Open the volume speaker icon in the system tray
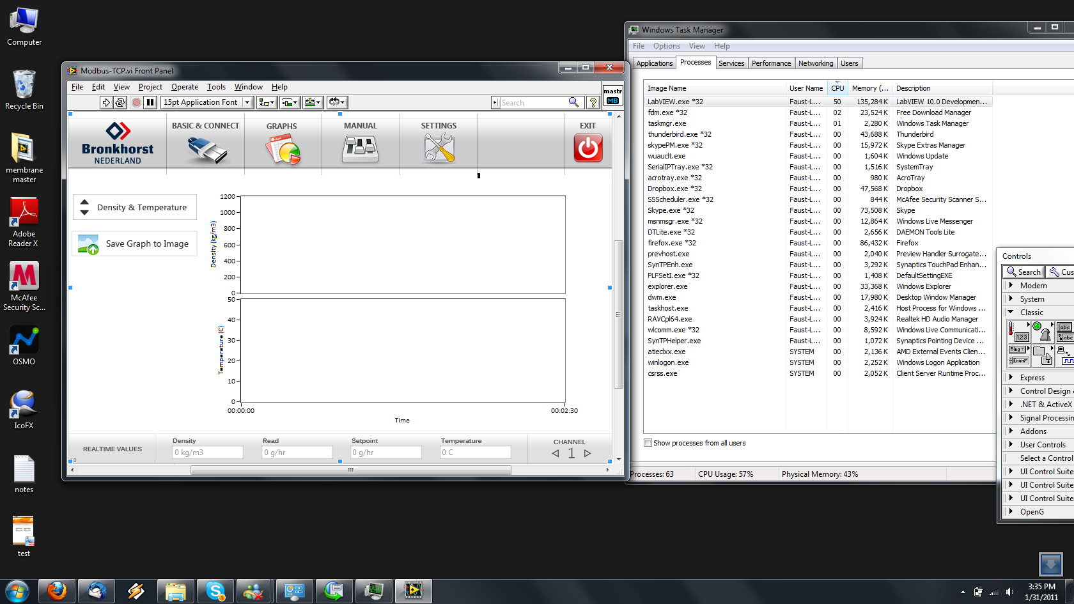 [1009, 592]
